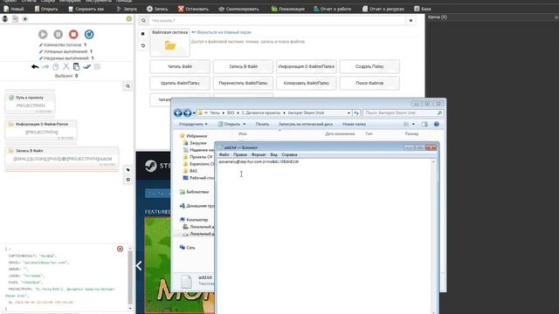The image size is (559, 314).
Task: Click the magnifier icon in the script panel
Action: click(128, 85)
